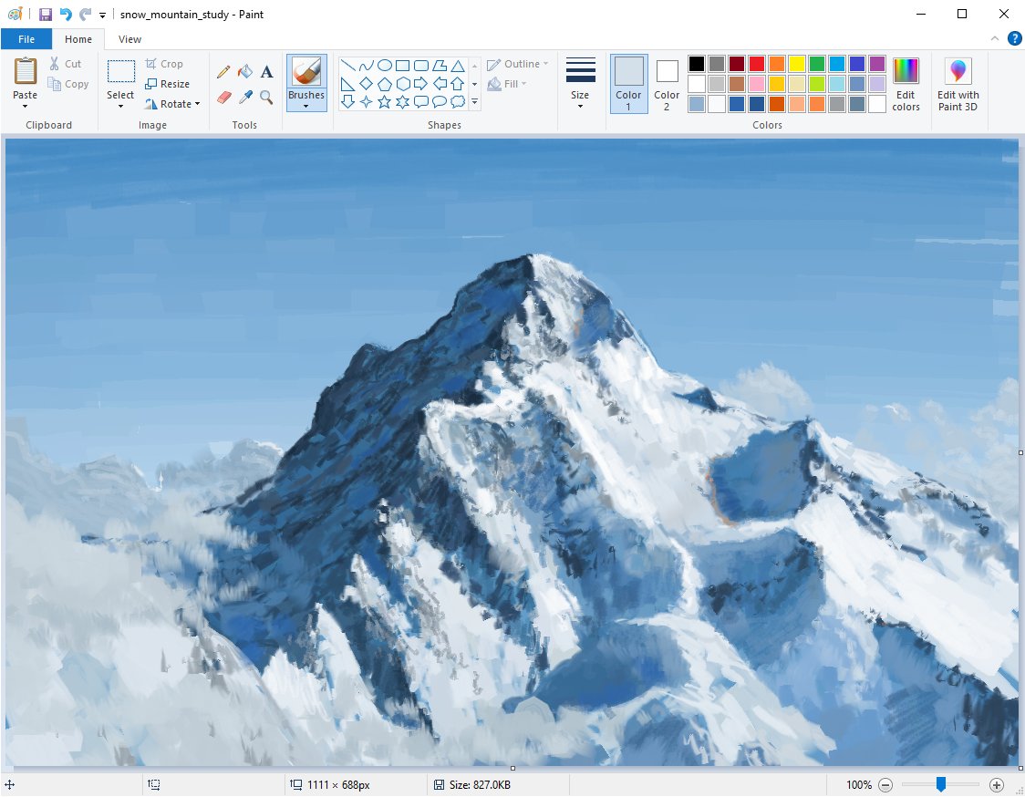Click the Undo arrow in title bar
1025x797 pixels.
pyautogui.click(x=66, y=15)
